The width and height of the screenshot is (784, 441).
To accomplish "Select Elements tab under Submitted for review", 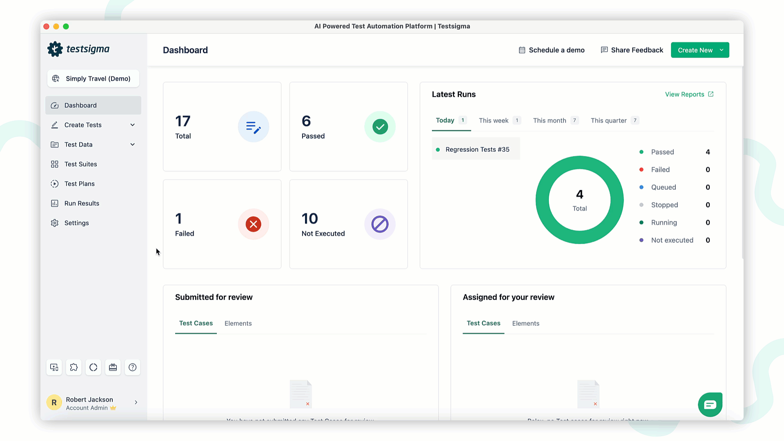I will [238, 323].
